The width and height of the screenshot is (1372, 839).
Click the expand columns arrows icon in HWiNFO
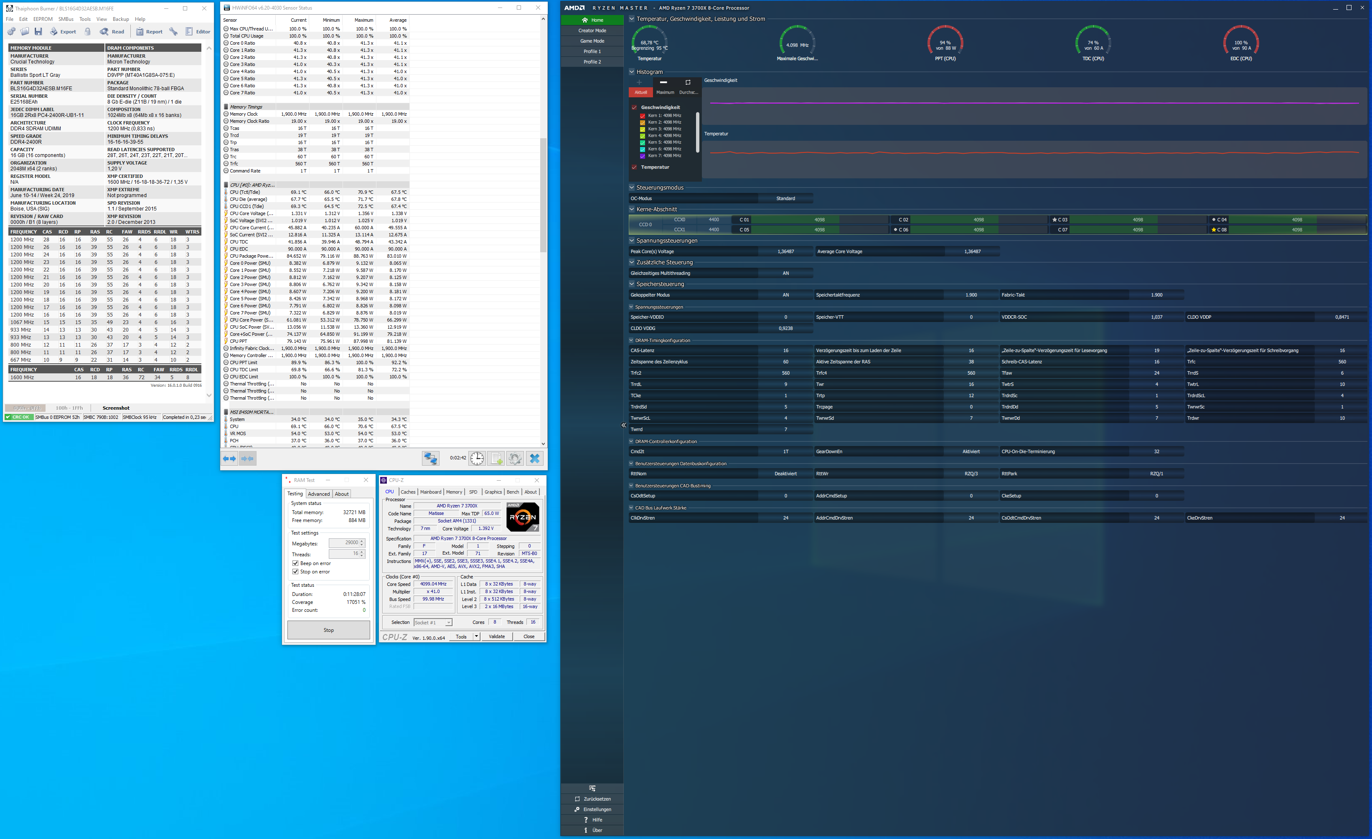(229, 458)
